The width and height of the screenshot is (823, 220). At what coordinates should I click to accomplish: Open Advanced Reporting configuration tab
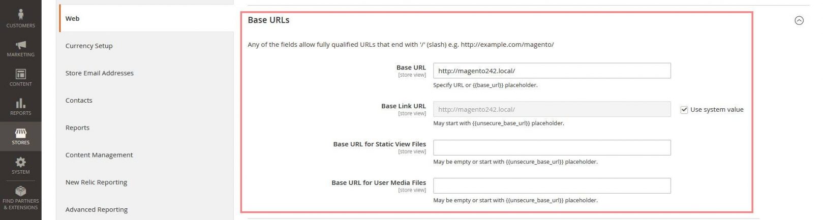point(97,209)
